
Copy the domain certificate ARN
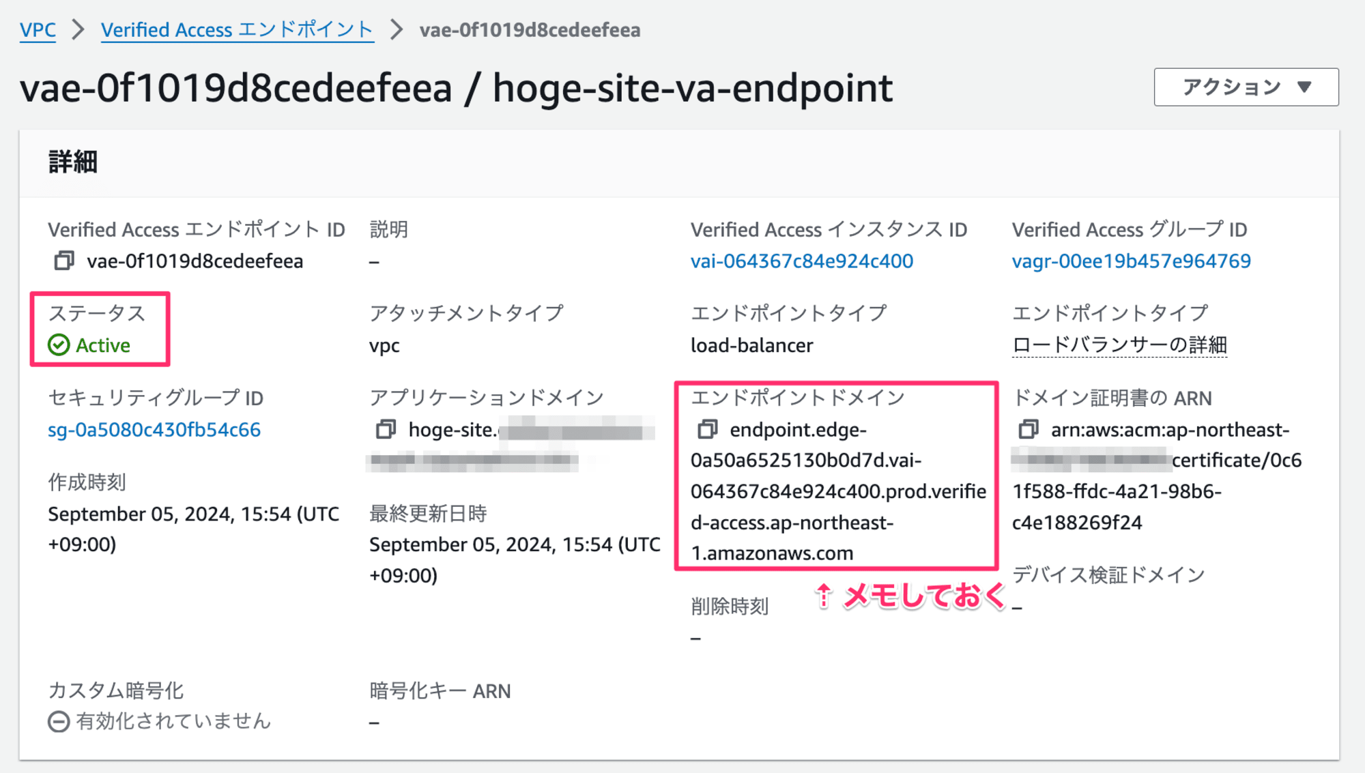[x=1029, y=429]
